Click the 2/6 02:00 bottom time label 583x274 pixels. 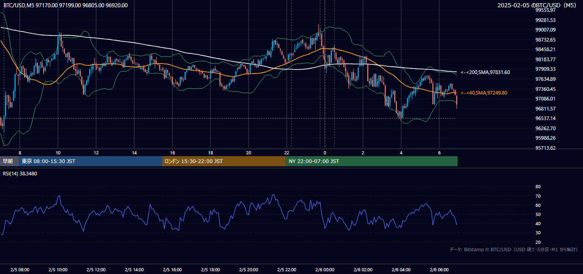[363, 270]
